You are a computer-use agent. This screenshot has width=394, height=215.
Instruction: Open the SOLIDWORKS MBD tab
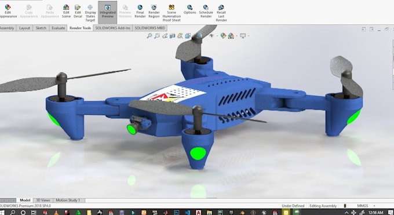click(x=149, y=28)
